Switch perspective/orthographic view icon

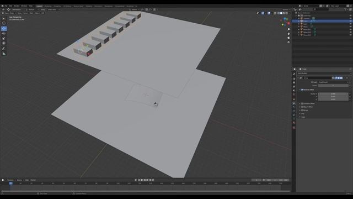288,42
